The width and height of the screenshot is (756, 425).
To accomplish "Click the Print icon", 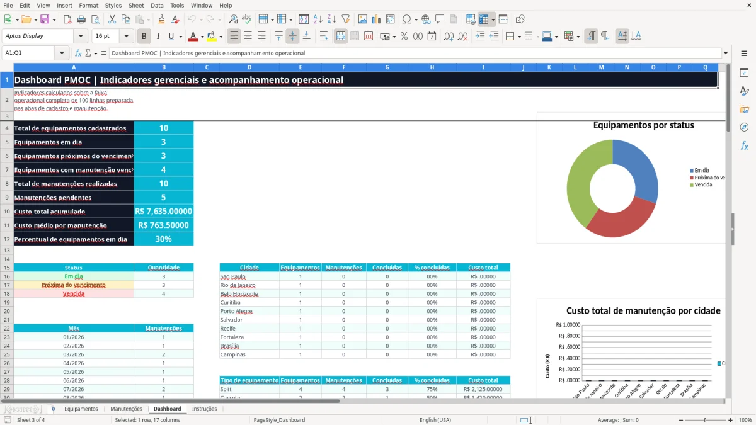I will 81,20.
